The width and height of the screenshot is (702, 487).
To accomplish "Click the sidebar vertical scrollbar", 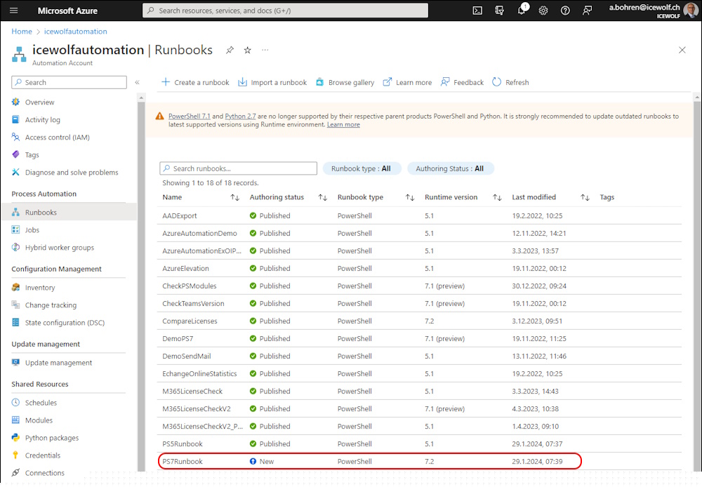I will [x=141, y=286].
